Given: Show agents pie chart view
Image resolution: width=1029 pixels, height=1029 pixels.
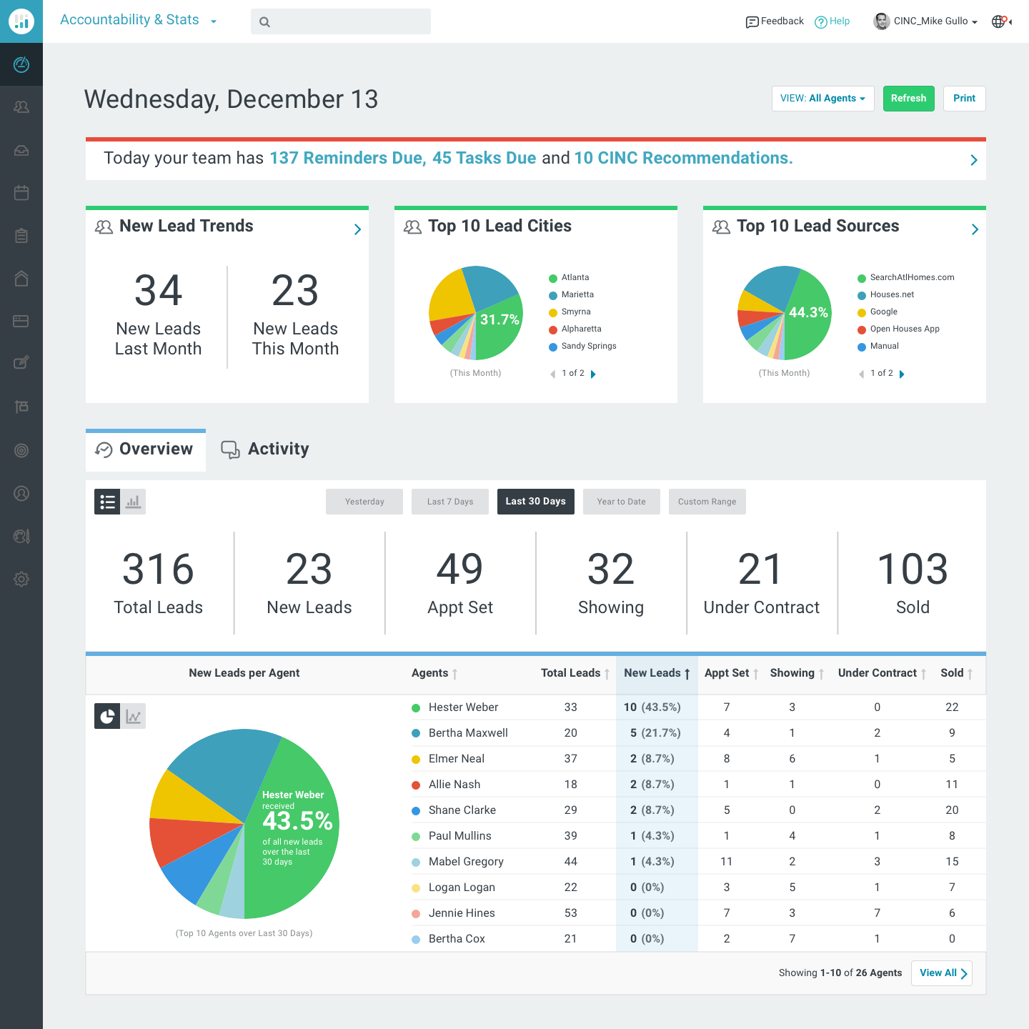Looking at the screenshot, I should [107, 716].
